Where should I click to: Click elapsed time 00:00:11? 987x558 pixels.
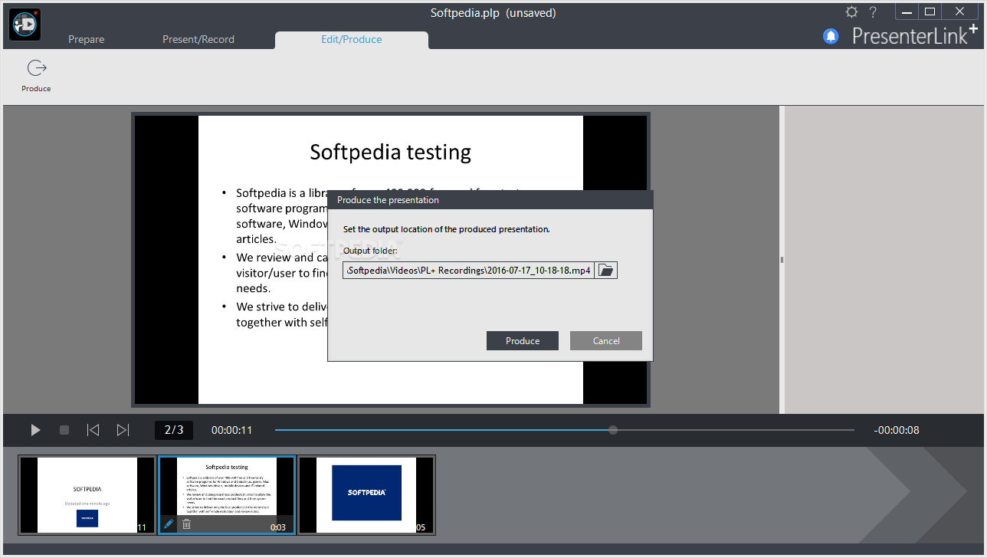pos(232,430)
